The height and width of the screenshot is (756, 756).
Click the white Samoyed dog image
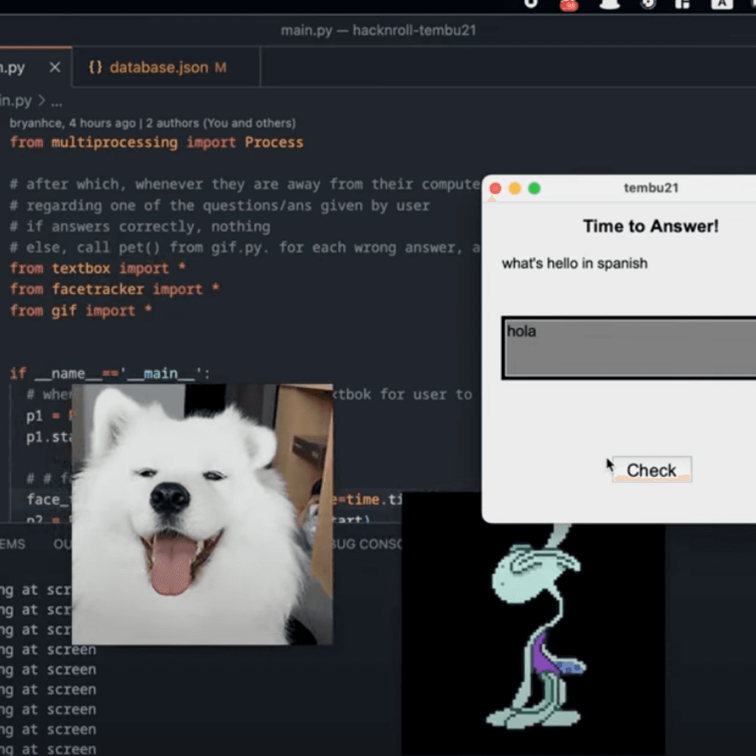(x=202, y=514)
